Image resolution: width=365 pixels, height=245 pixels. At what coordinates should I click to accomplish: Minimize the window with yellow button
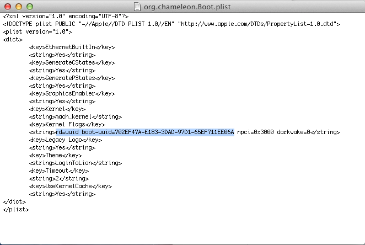point(19,7)
